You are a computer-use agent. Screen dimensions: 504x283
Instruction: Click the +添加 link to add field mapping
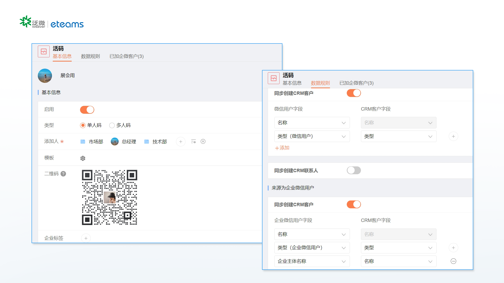pyautogui.click(x=282, y=148)
